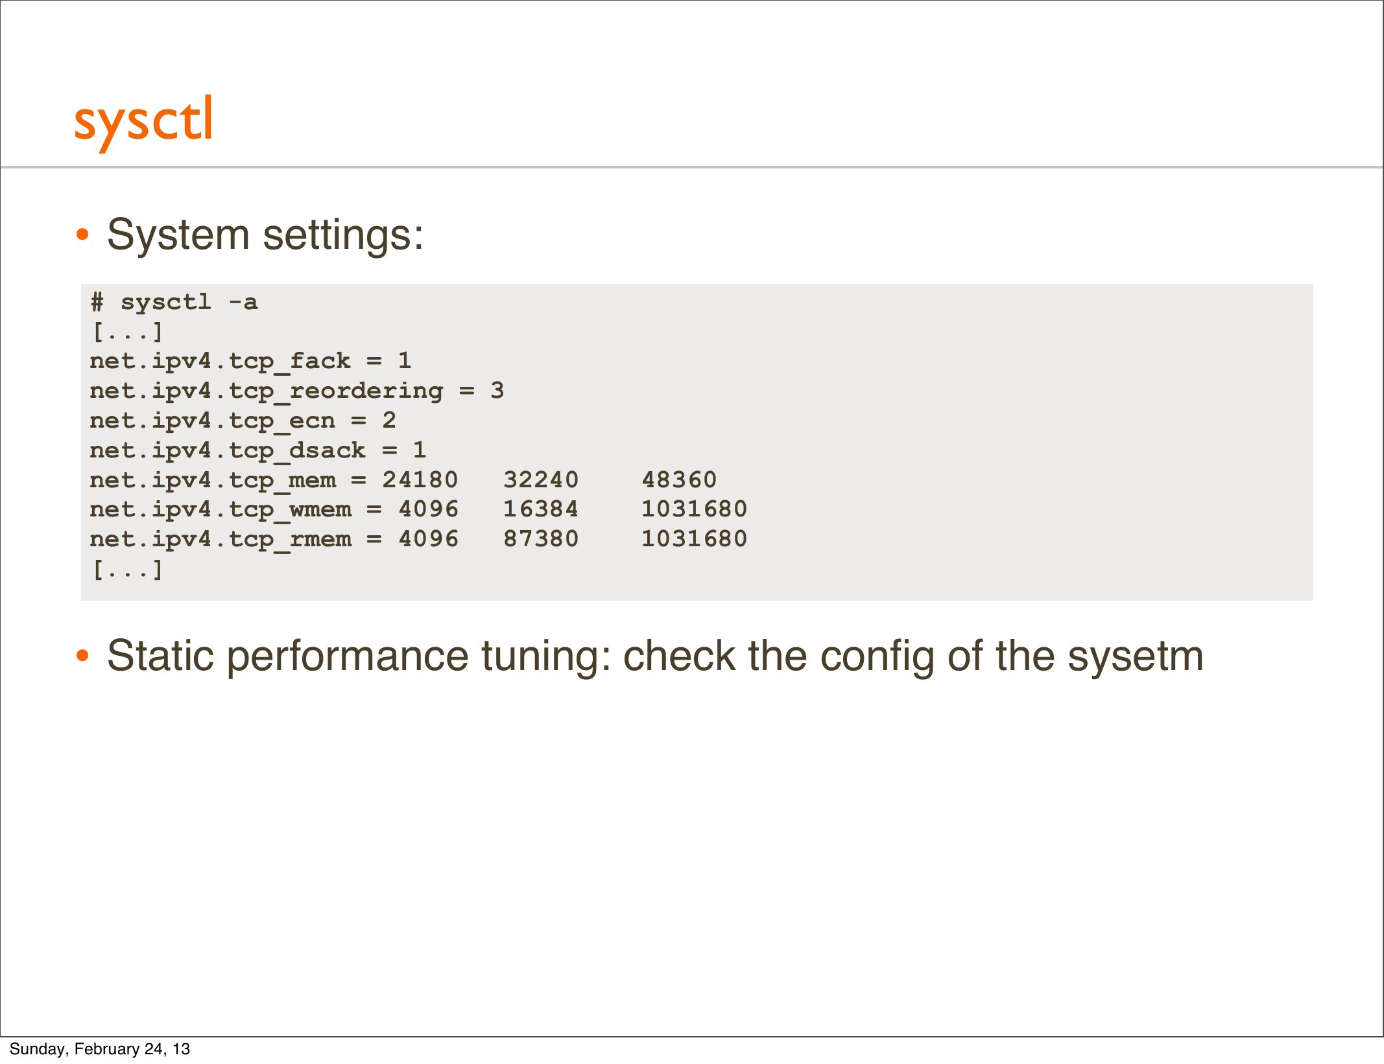Click the "Sunday, February 24, 13" footer date

[x=100, y=1049]
